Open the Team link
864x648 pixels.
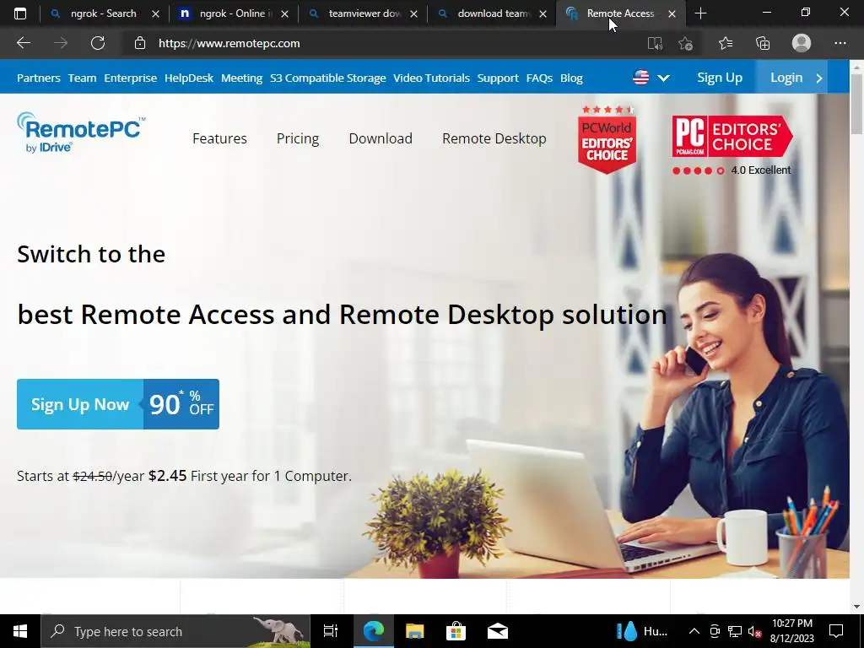point(82,78)
